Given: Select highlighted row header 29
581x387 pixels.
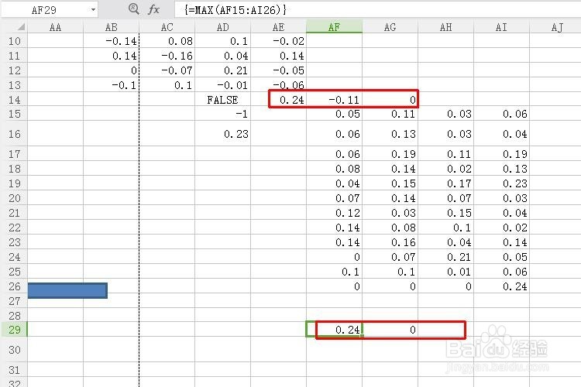Looking at the screenshot, I should pyautogui.click(x=14, y=329).
